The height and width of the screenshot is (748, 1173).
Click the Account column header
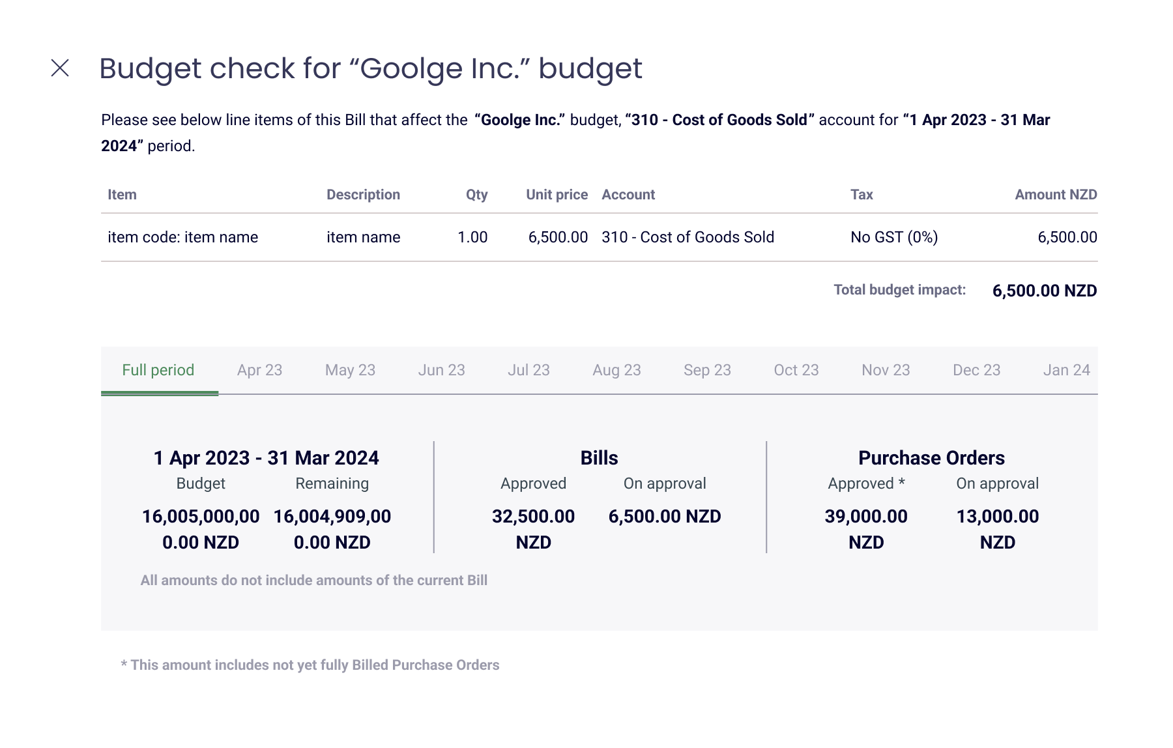point(628,194)
